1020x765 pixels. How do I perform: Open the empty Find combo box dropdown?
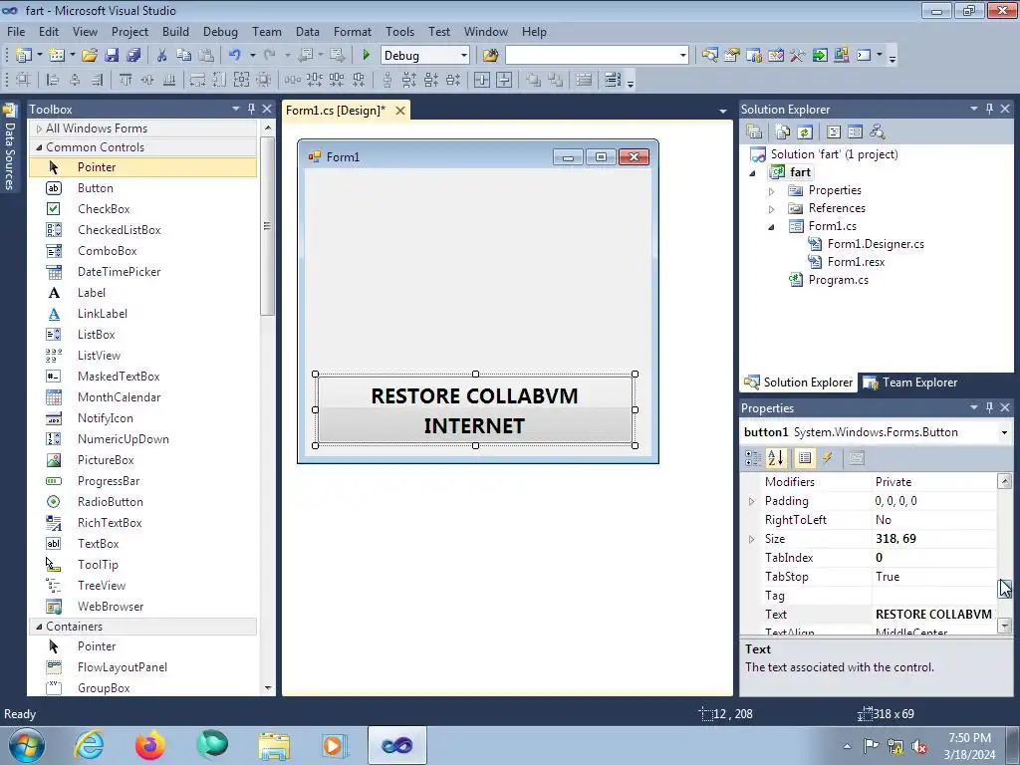pos(682,56)
